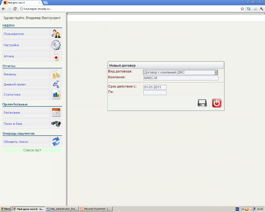Switch to Microsoft PowerPoint taskbar item
The image size is (265, 212).
click(96, 209)
